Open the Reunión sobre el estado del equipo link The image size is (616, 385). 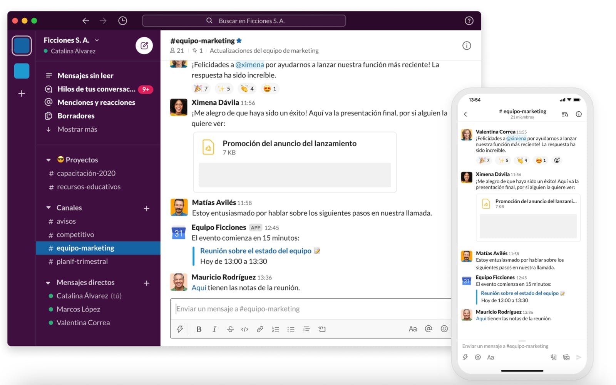click(x=255, y=251)
